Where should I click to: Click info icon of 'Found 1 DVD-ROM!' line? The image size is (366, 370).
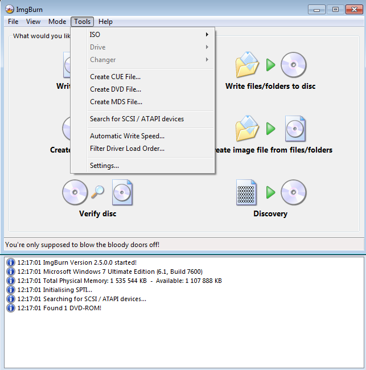pos(11,308)
